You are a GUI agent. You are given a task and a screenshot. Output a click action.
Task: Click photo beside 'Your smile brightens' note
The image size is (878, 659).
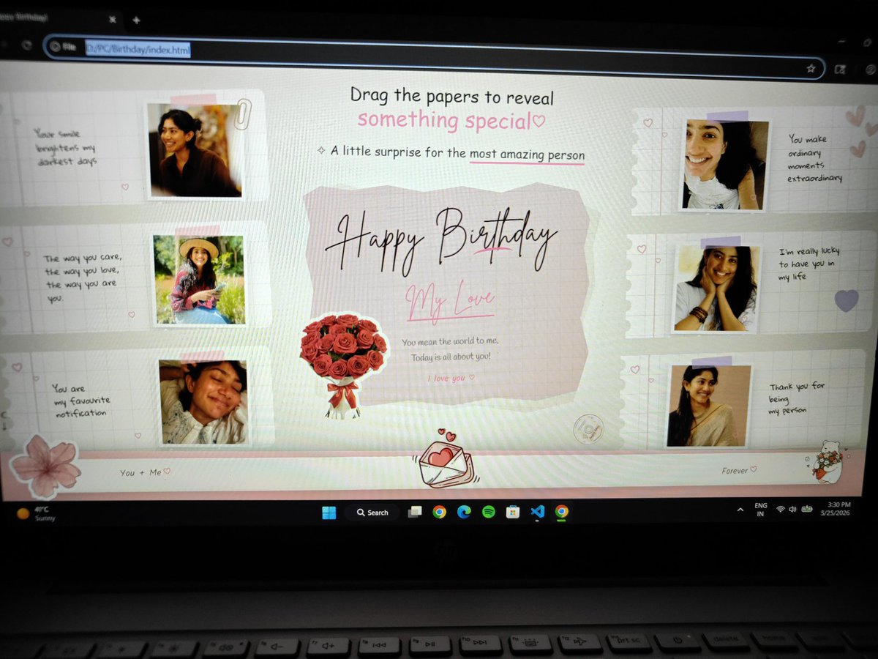[195, 149]
